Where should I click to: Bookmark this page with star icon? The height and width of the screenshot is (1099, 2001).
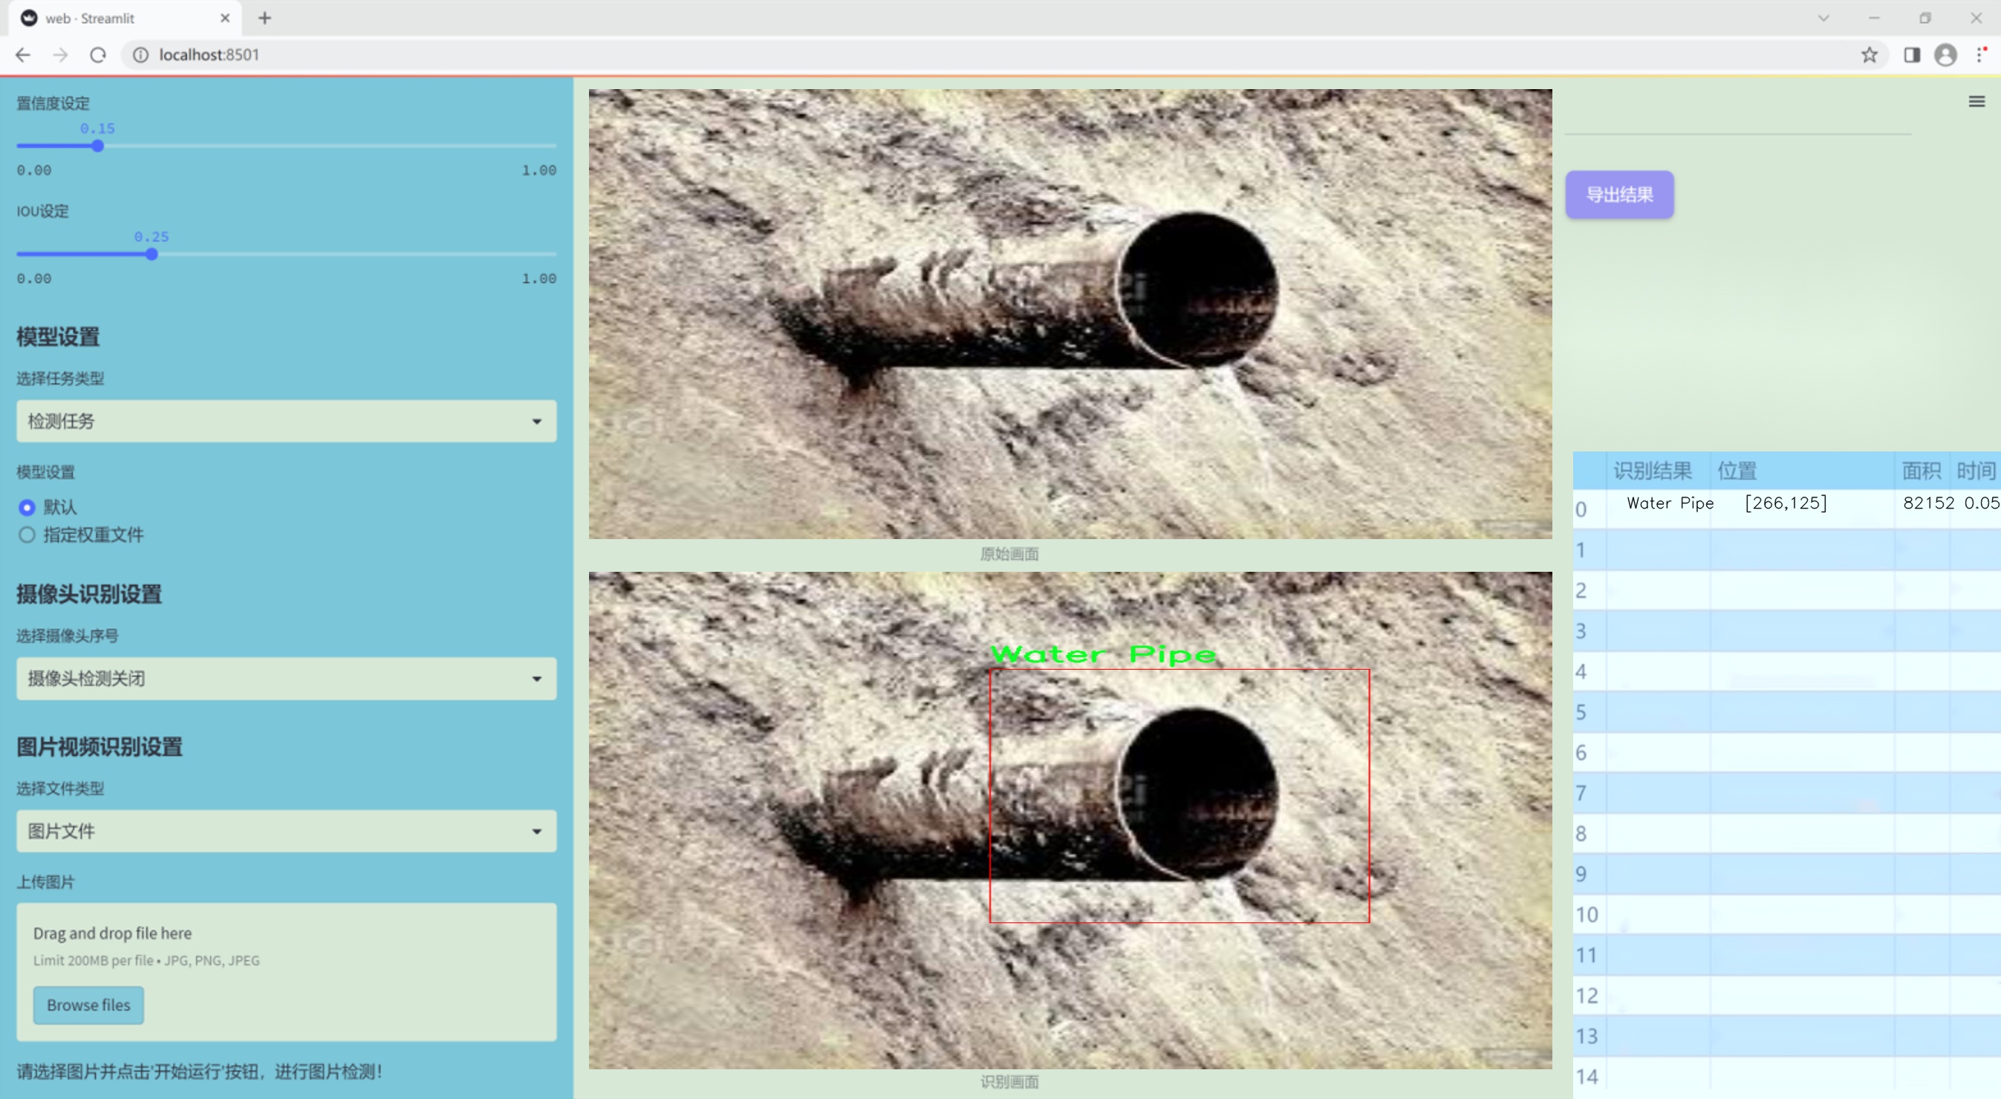click(x=1869, y=55)
